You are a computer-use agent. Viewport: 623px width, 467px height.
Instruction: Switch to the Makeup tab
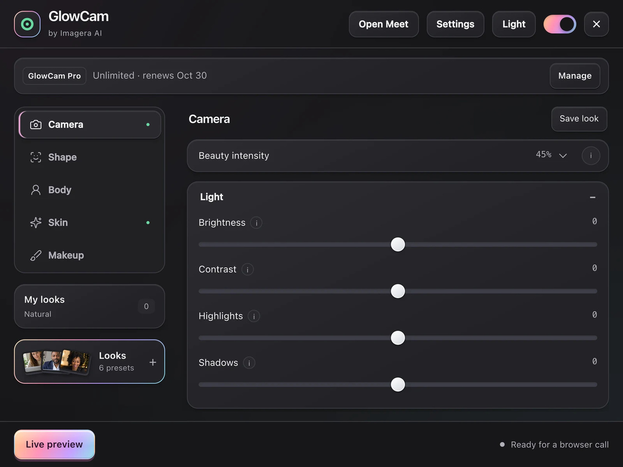[x=90, y=255]
